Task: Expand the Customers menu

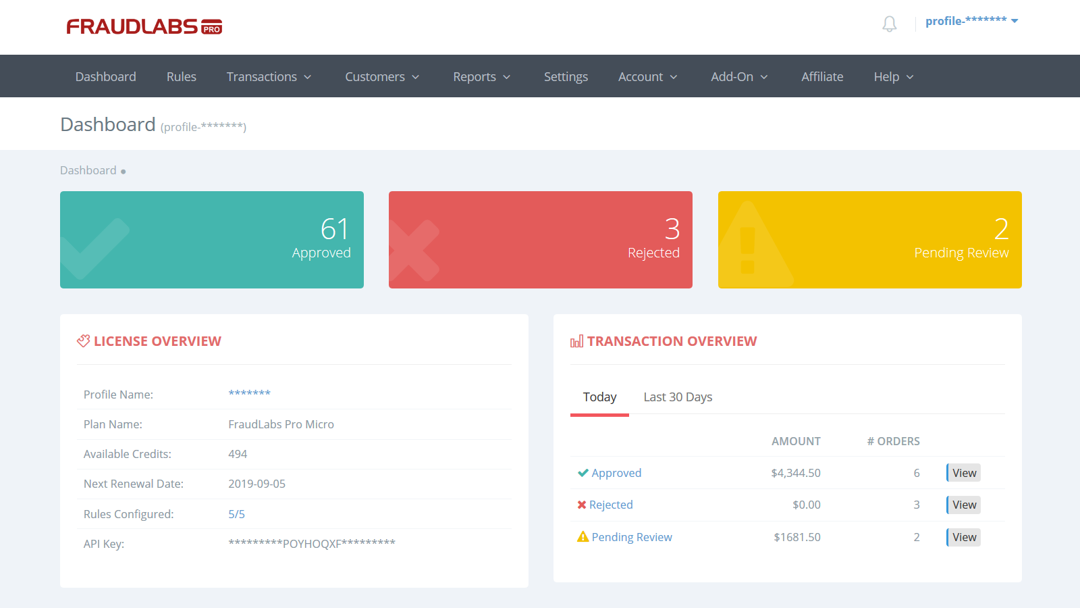Action: pyautogui.click(x=382, y=76)
